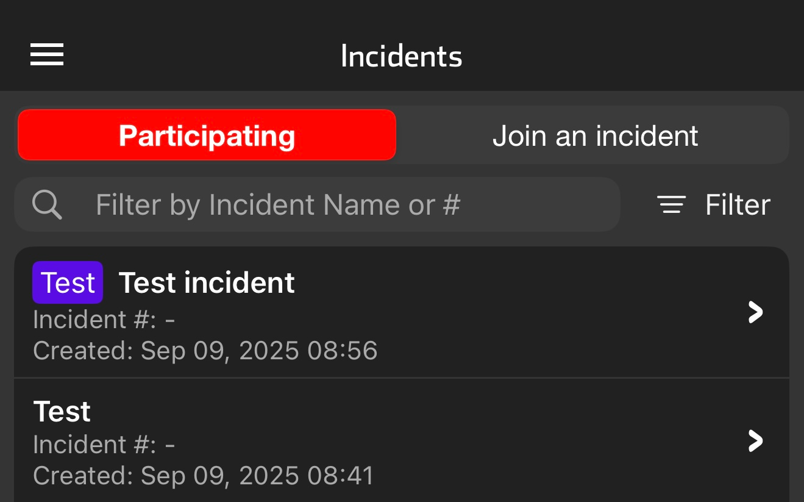Tap the purple Test badge
804x502 pixels.
pos(68,282)
